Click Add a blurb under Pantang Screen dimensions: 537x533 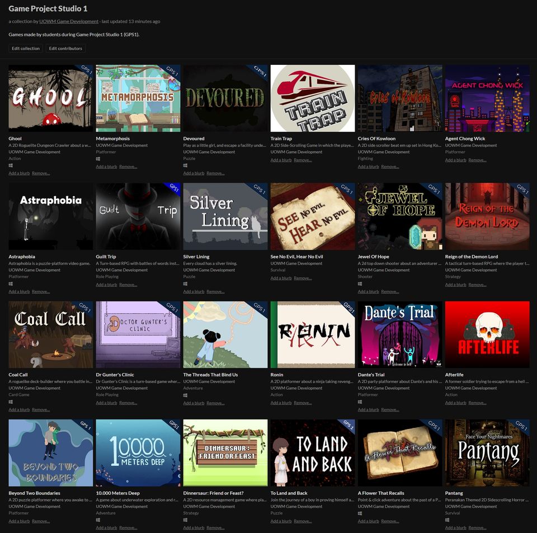[456, 527]
